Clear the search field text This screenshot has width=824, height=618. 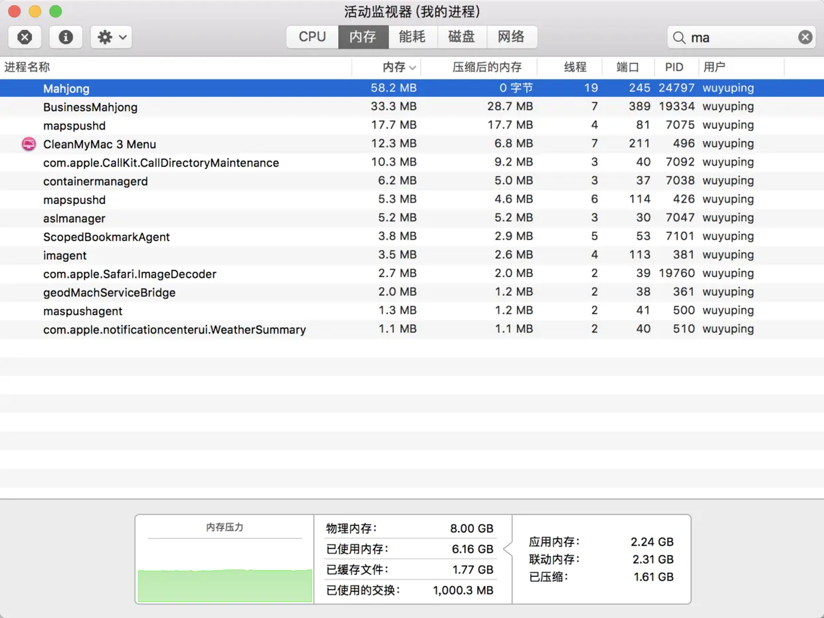(x=805, y=37)
